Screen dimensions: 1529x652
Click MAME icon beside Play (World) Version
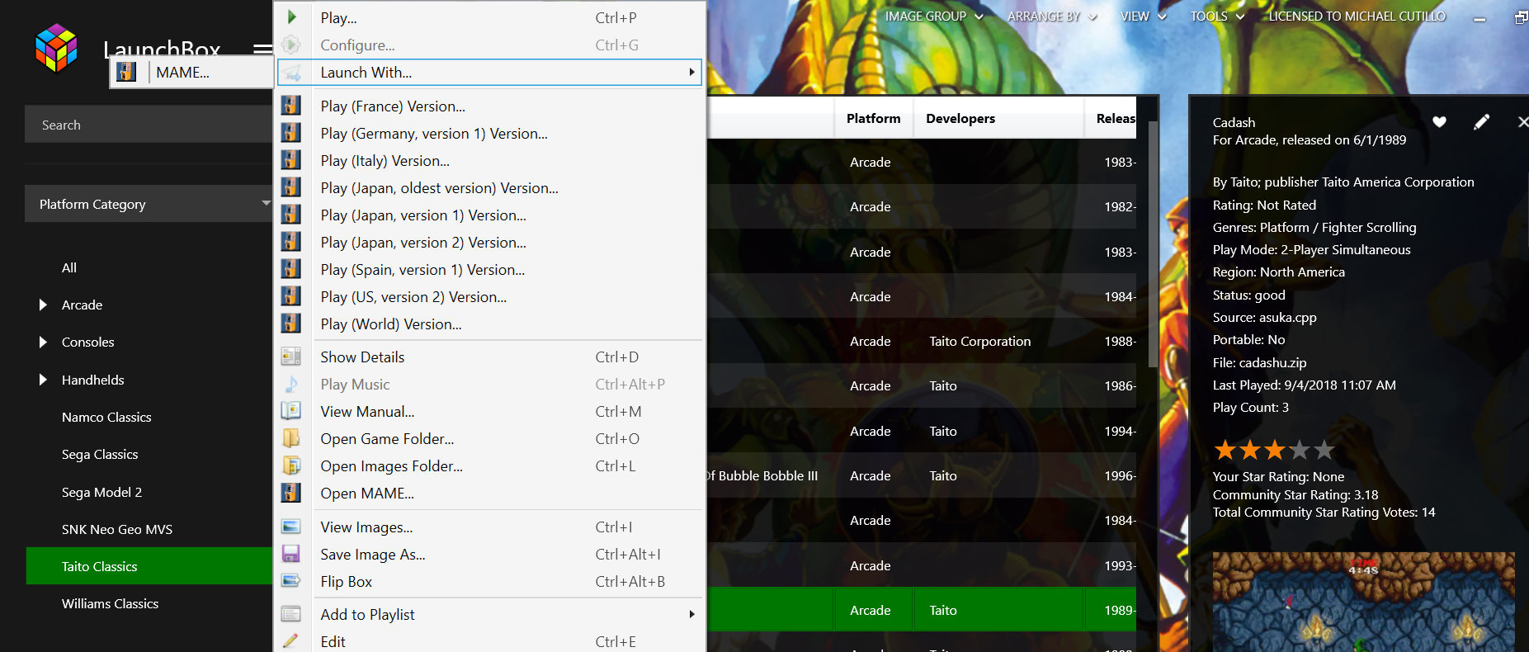(291, 324)
